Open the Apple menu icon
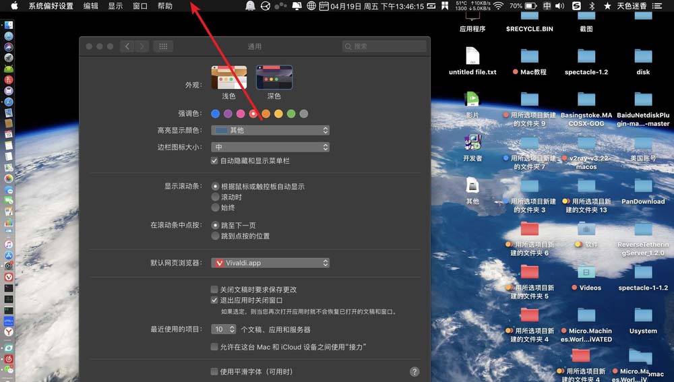This screenshot has height=382, width=674. point(14,6)
